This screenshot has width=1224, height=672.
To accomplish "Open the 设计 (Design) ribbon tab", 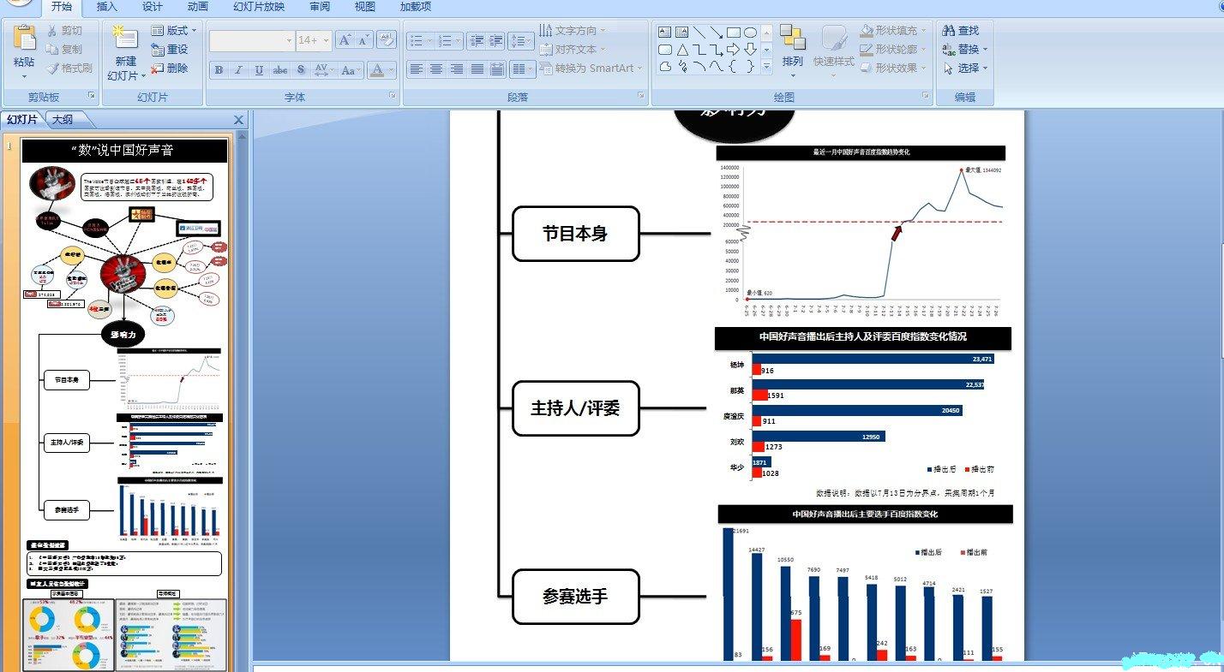I will tap(153, 7).
